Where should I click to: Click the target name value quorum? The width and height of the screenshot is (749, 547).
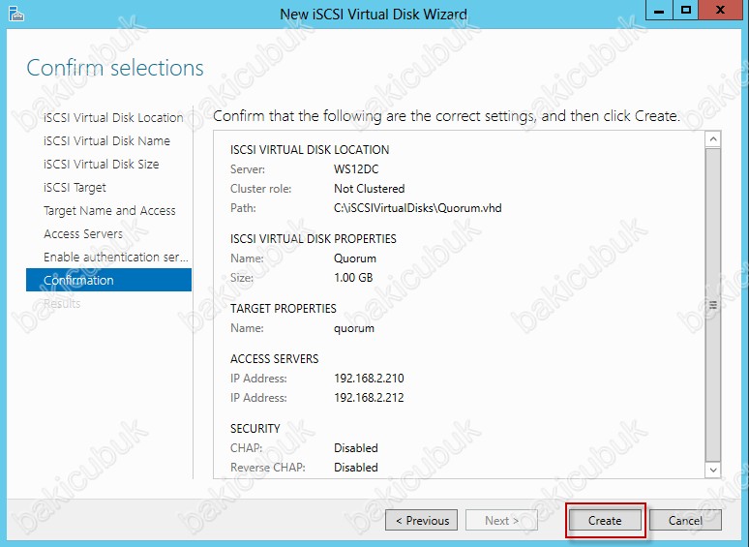click(x=354, y=328)
